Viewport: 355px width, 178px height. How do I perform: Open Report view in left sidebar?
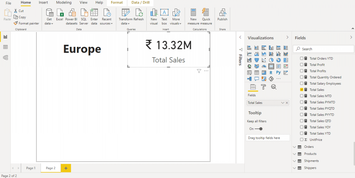coord(6,37)
